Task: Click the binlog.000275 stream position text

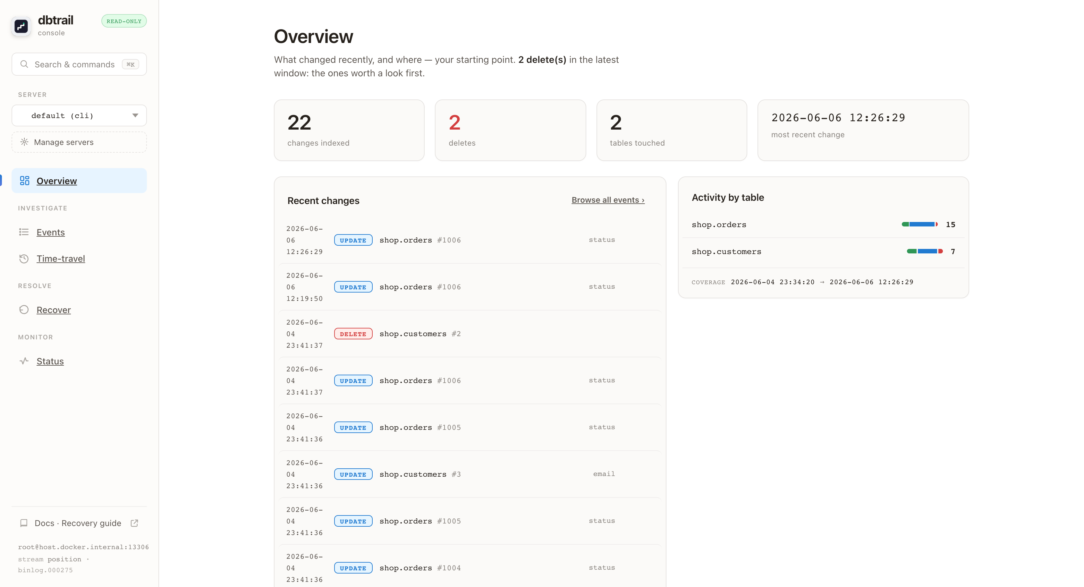Action: pos(46,570)
